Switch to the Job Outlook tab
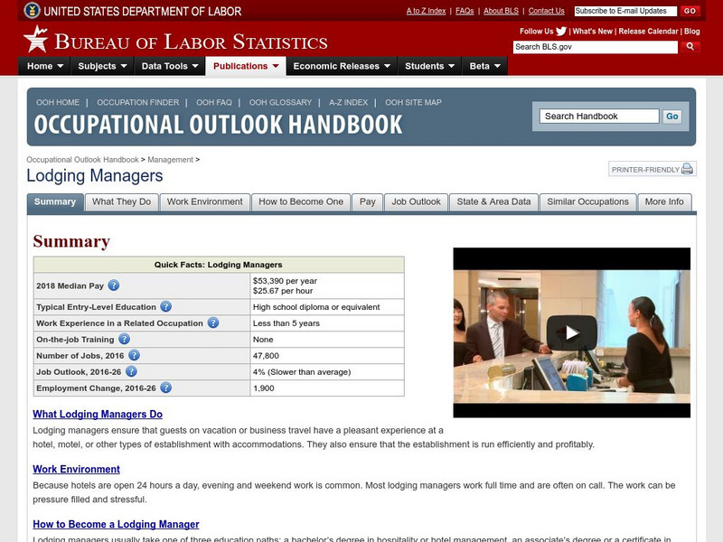Viewport: 723px width, 542px height. coord(416,202)
